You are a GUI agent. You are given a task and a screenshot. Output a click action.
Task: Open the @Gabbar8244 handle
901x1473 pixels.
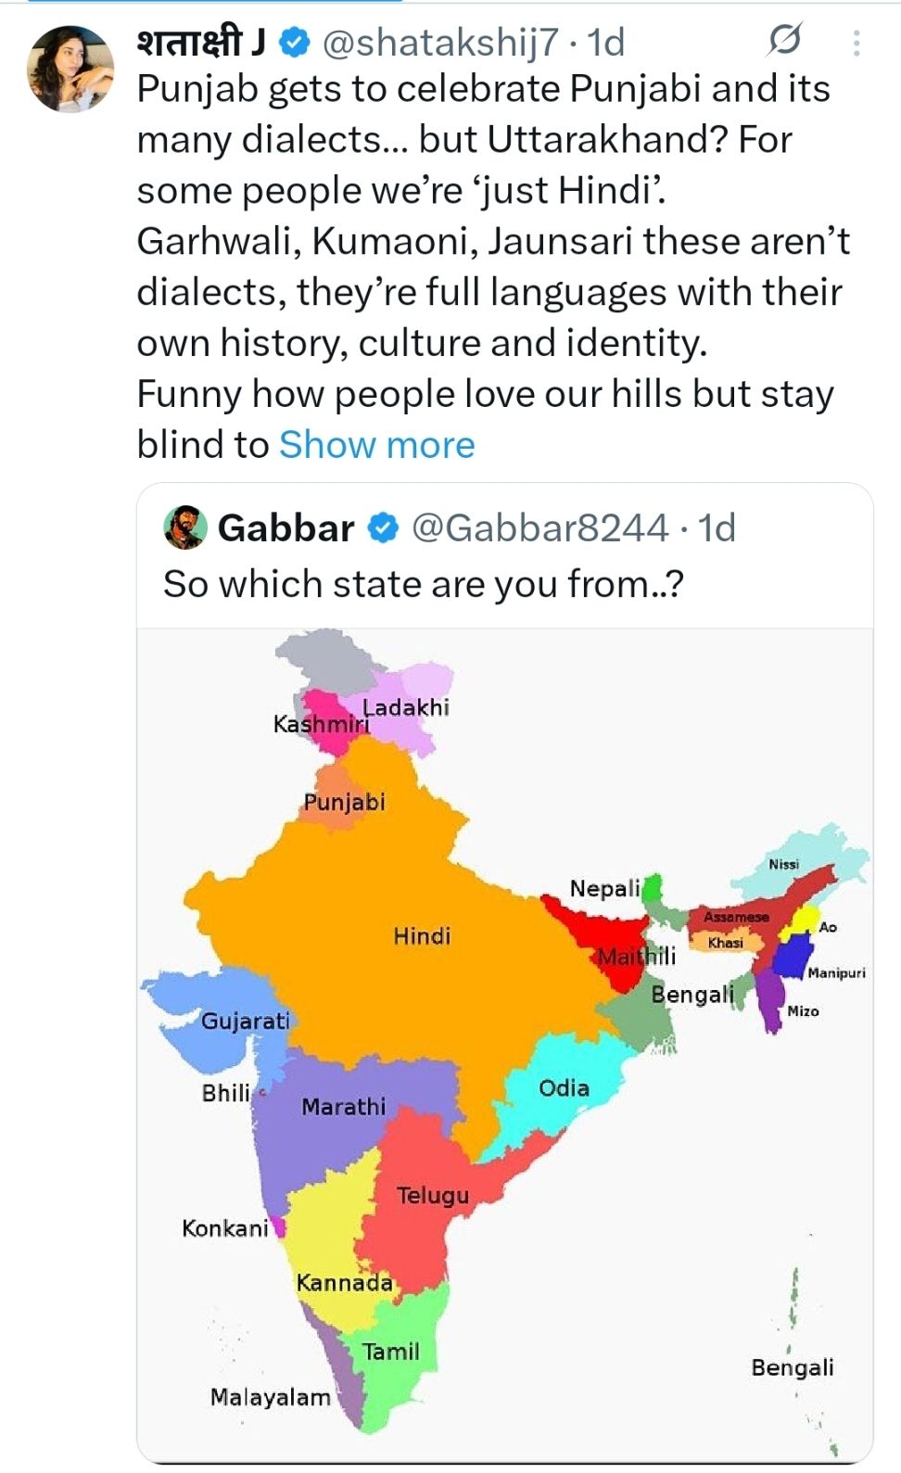[x=539, y=528]
